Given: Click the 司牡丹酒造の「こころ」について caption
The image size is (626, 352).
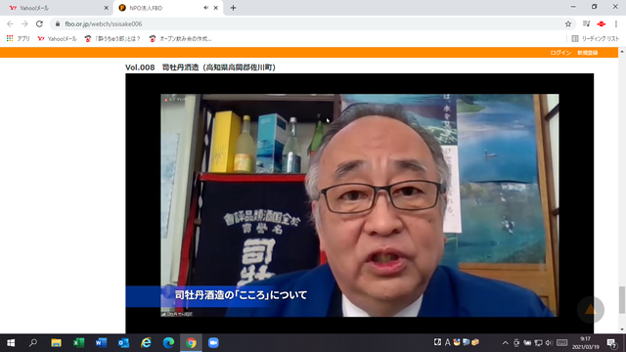Looking at the screenshot, I should 242,295.
